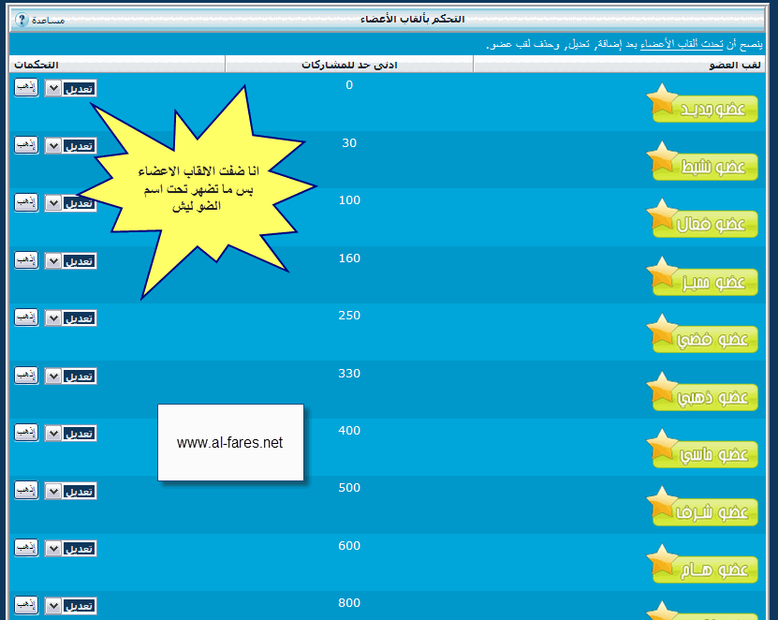778x620 pixels.
Task: Click the عضو نشيط star badge
Action: point(704,162)
